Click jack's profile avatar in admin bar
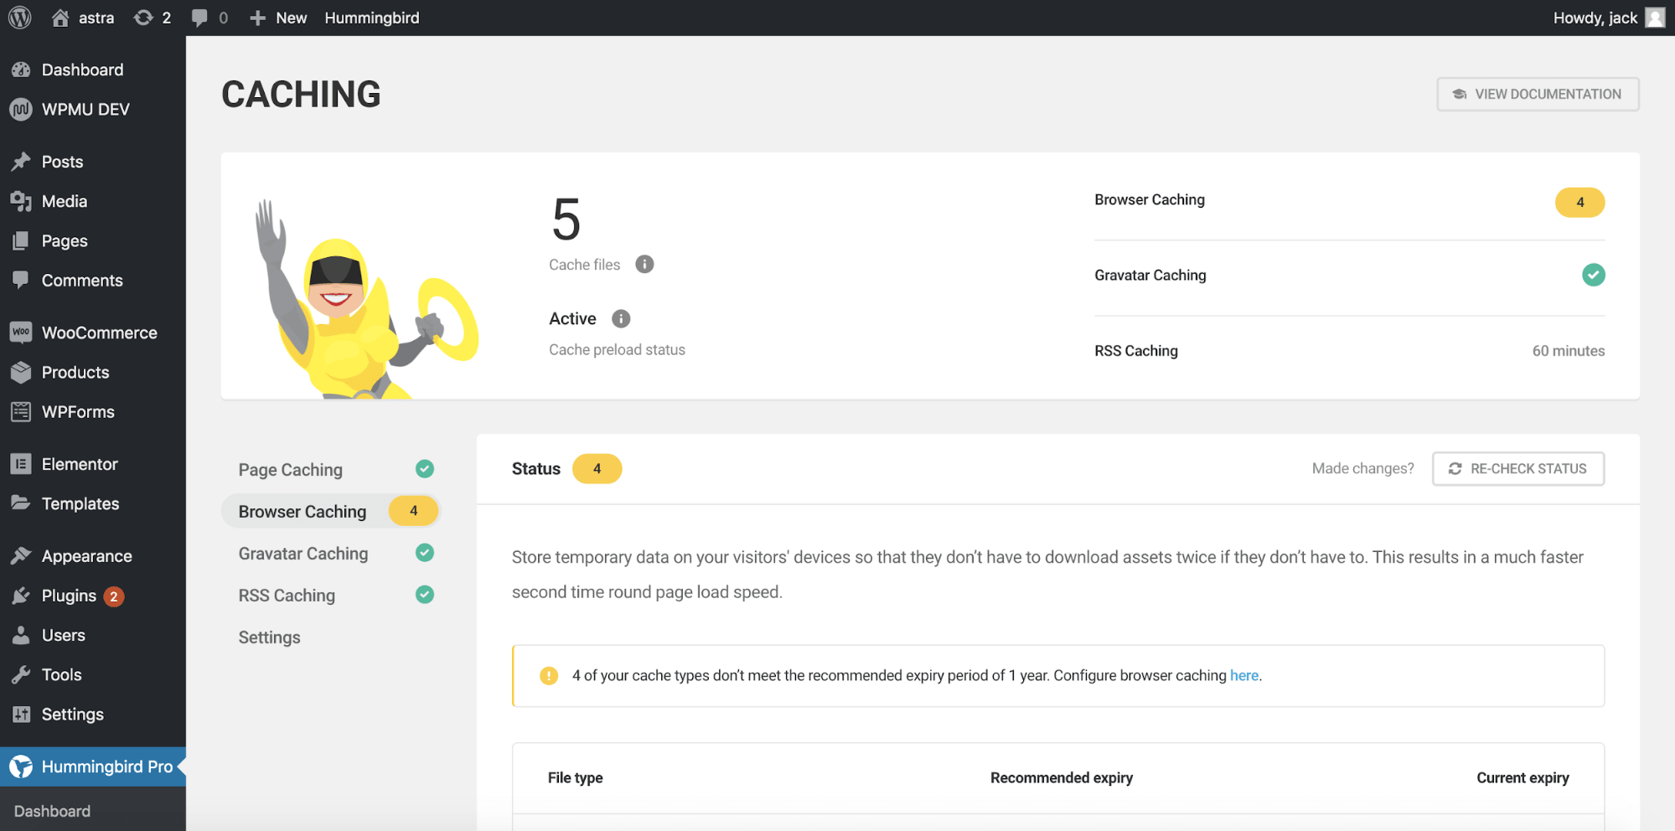The width and height of the screenshot is (1675, 831). pyautogui.click(x=1654, y=17)
